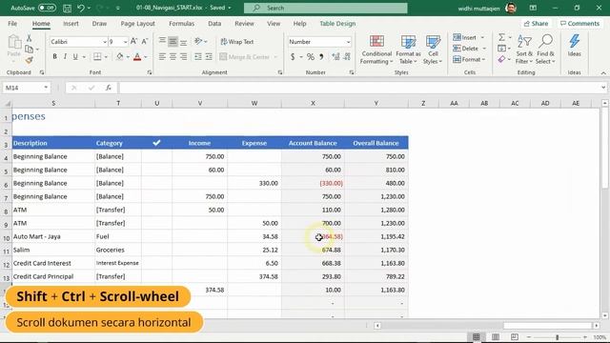Open the File menu
The width and height of the screenshot is (610, 343).
[12, 24]
